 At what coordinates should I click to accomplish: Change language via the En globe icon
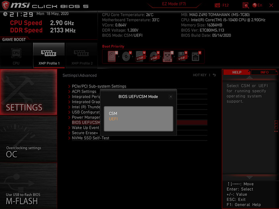tap(257, 5)
